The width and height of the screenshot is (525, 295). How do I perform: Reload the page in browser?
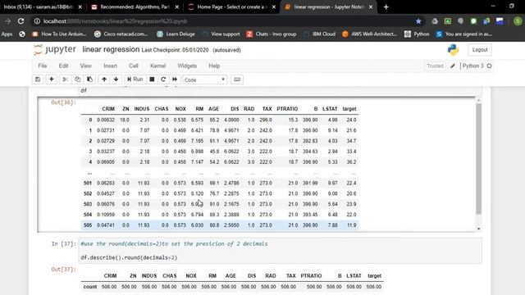pos(21,21)
